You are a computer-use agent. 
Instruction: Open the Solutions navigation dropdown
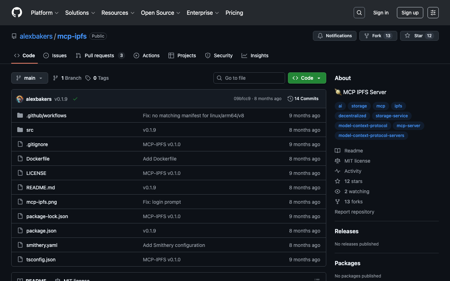80,13
